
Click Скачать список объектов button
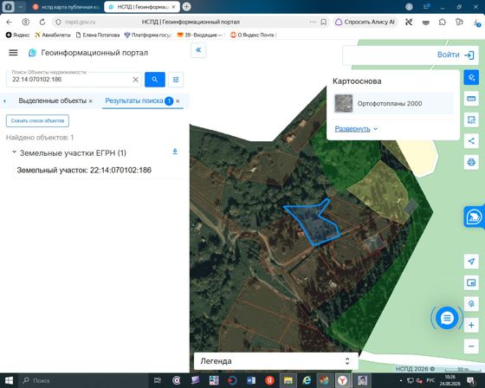37,120
